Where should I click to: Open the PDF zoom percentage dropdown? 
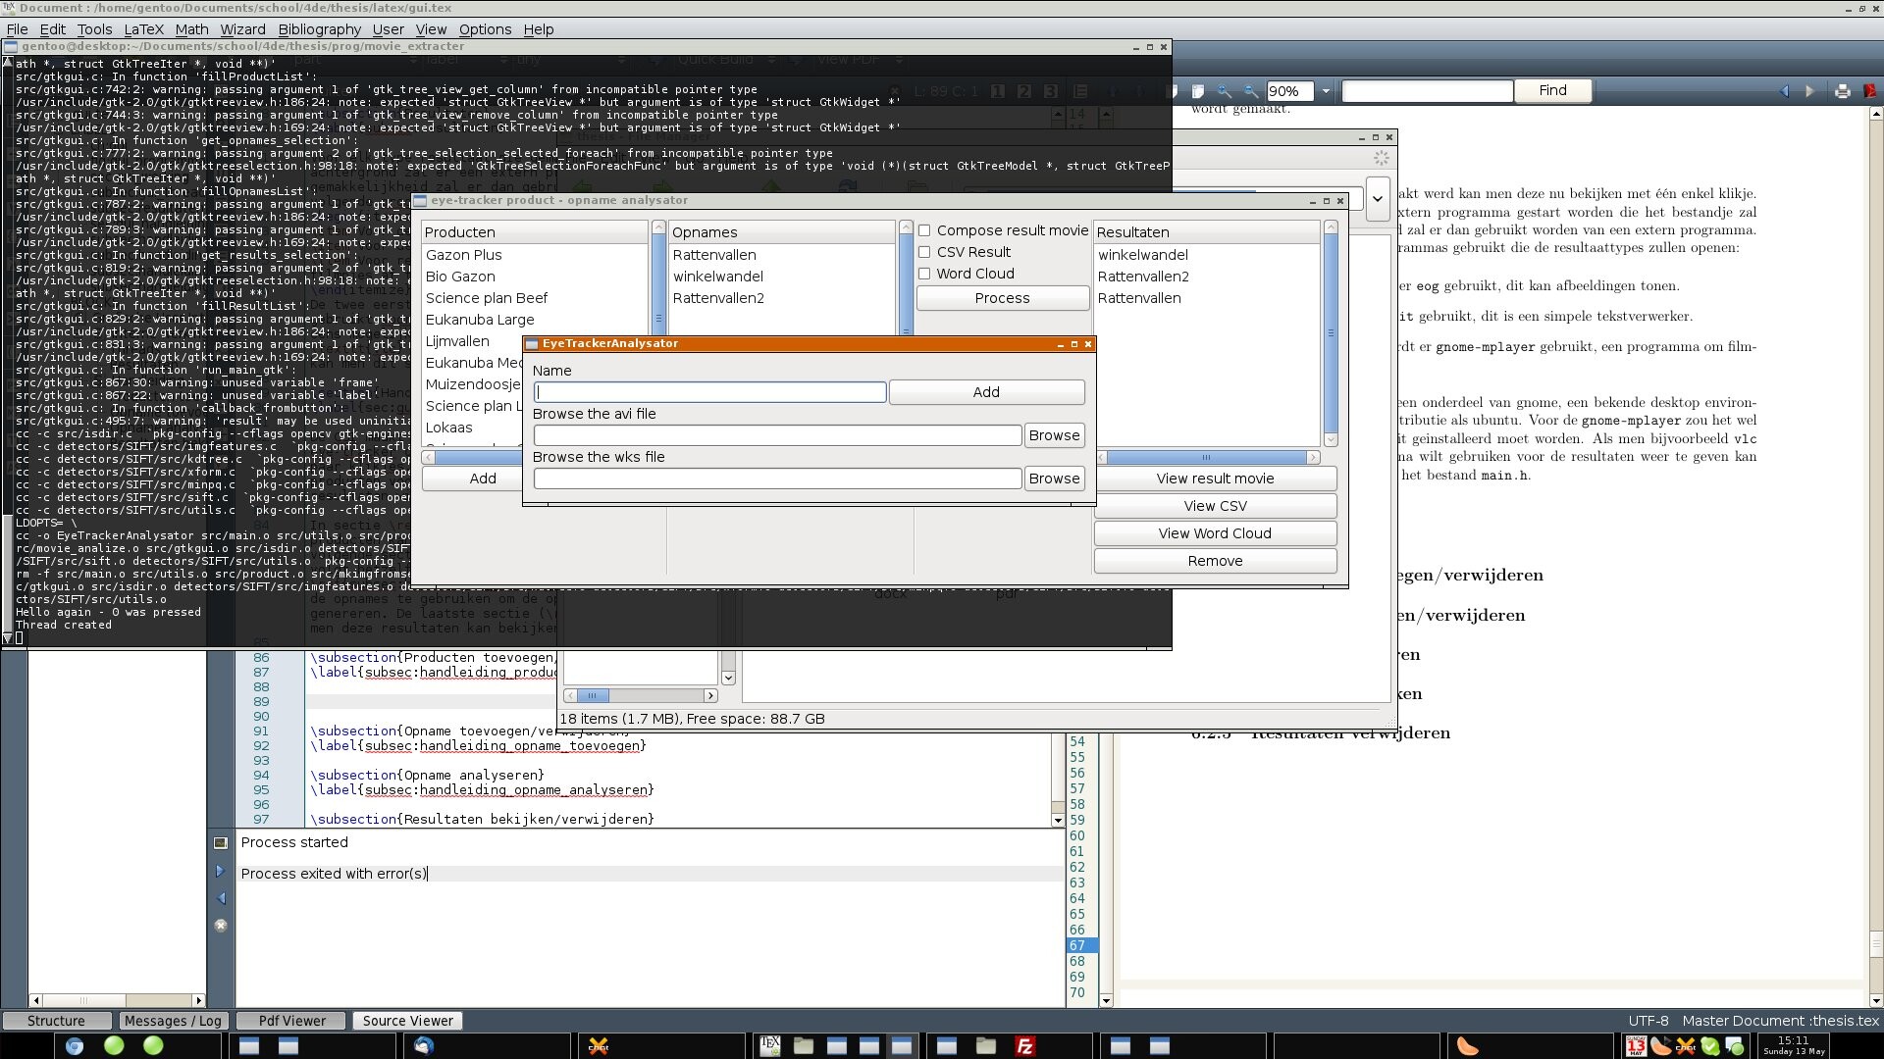point(1326,91)
